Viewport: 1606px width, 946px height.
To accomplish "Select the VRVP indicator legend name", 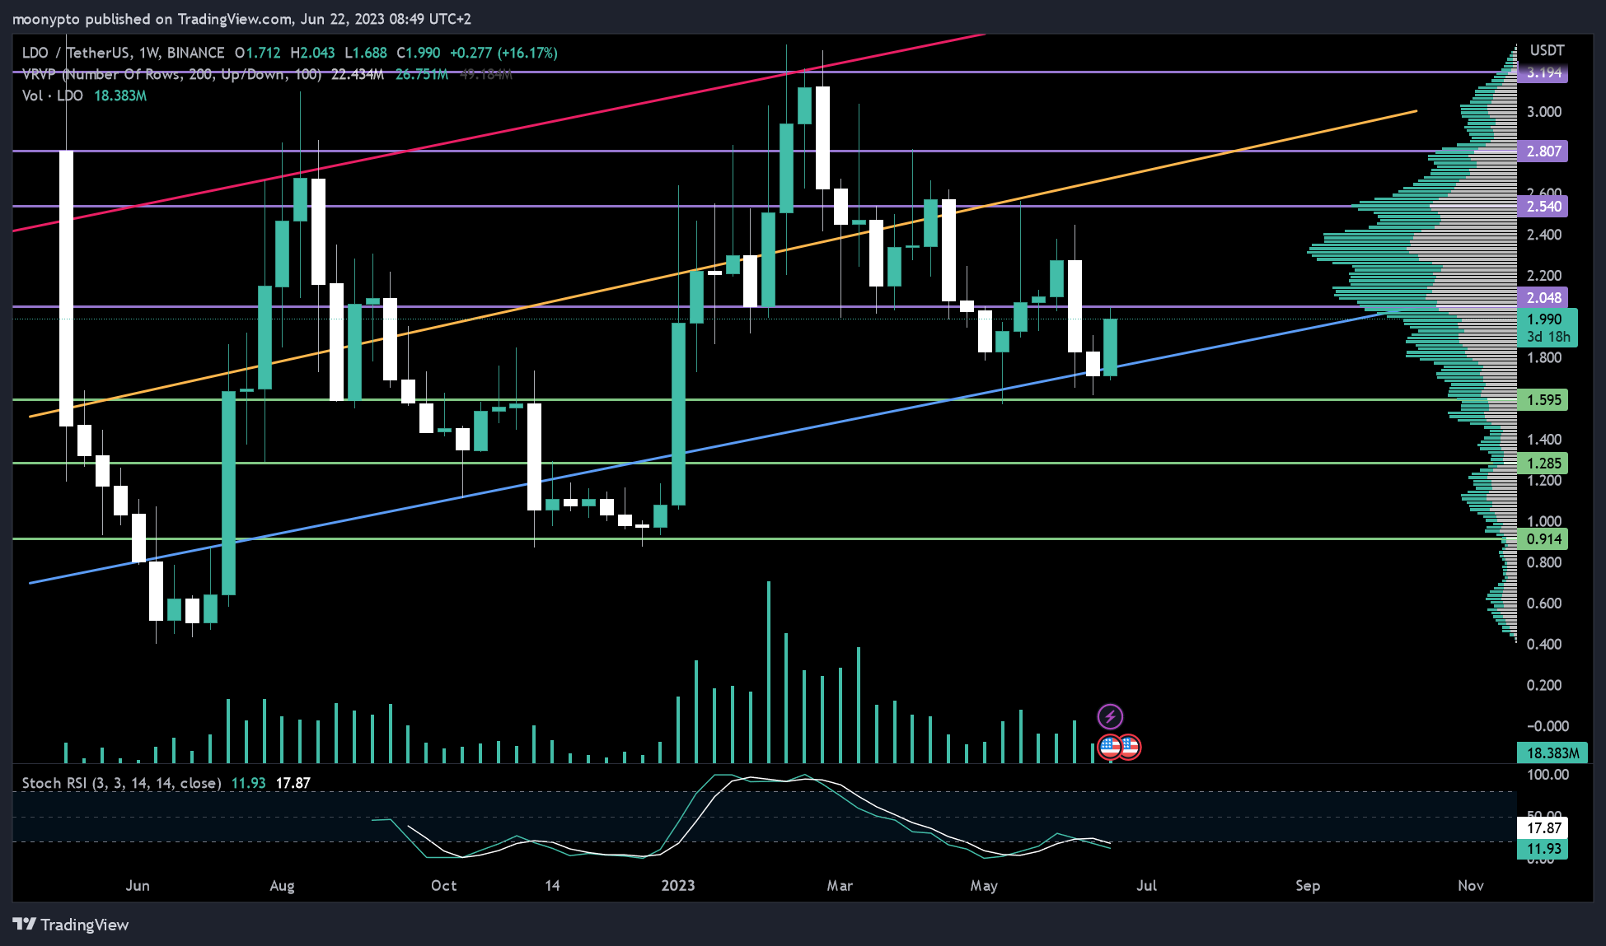I will click(x=171, y=74).
